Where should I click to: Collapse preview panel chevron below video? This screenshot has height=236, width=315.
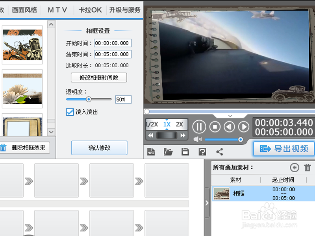[x=230, y=116]
